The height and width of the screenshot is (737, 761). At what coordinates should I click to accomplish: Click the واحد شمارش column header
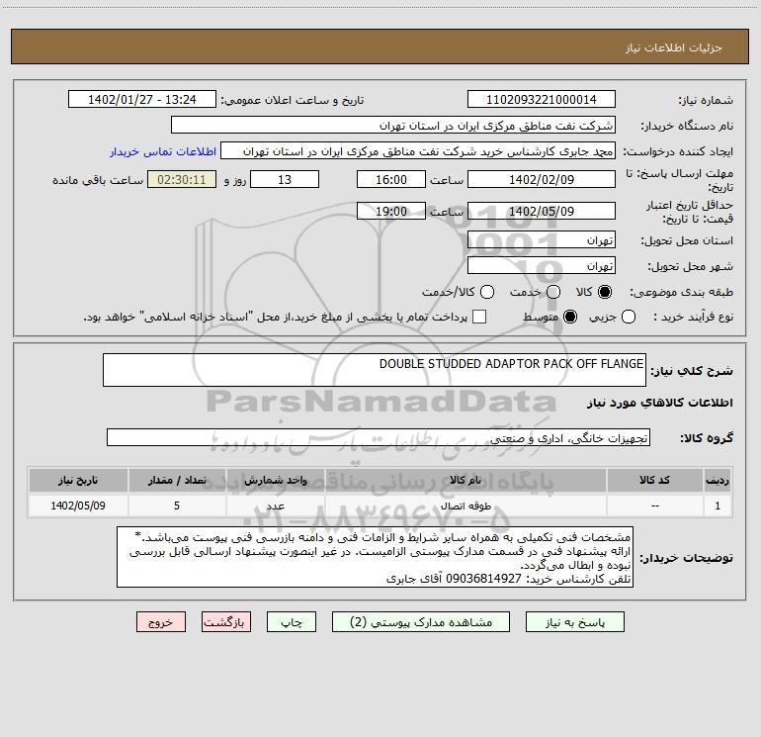coord(275,480)
